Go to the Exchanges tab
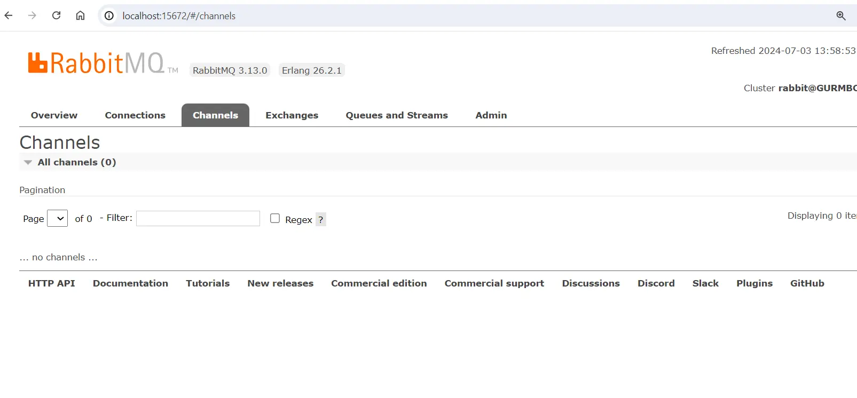Viewport: 857px width, 398px height. pos(292,115)
